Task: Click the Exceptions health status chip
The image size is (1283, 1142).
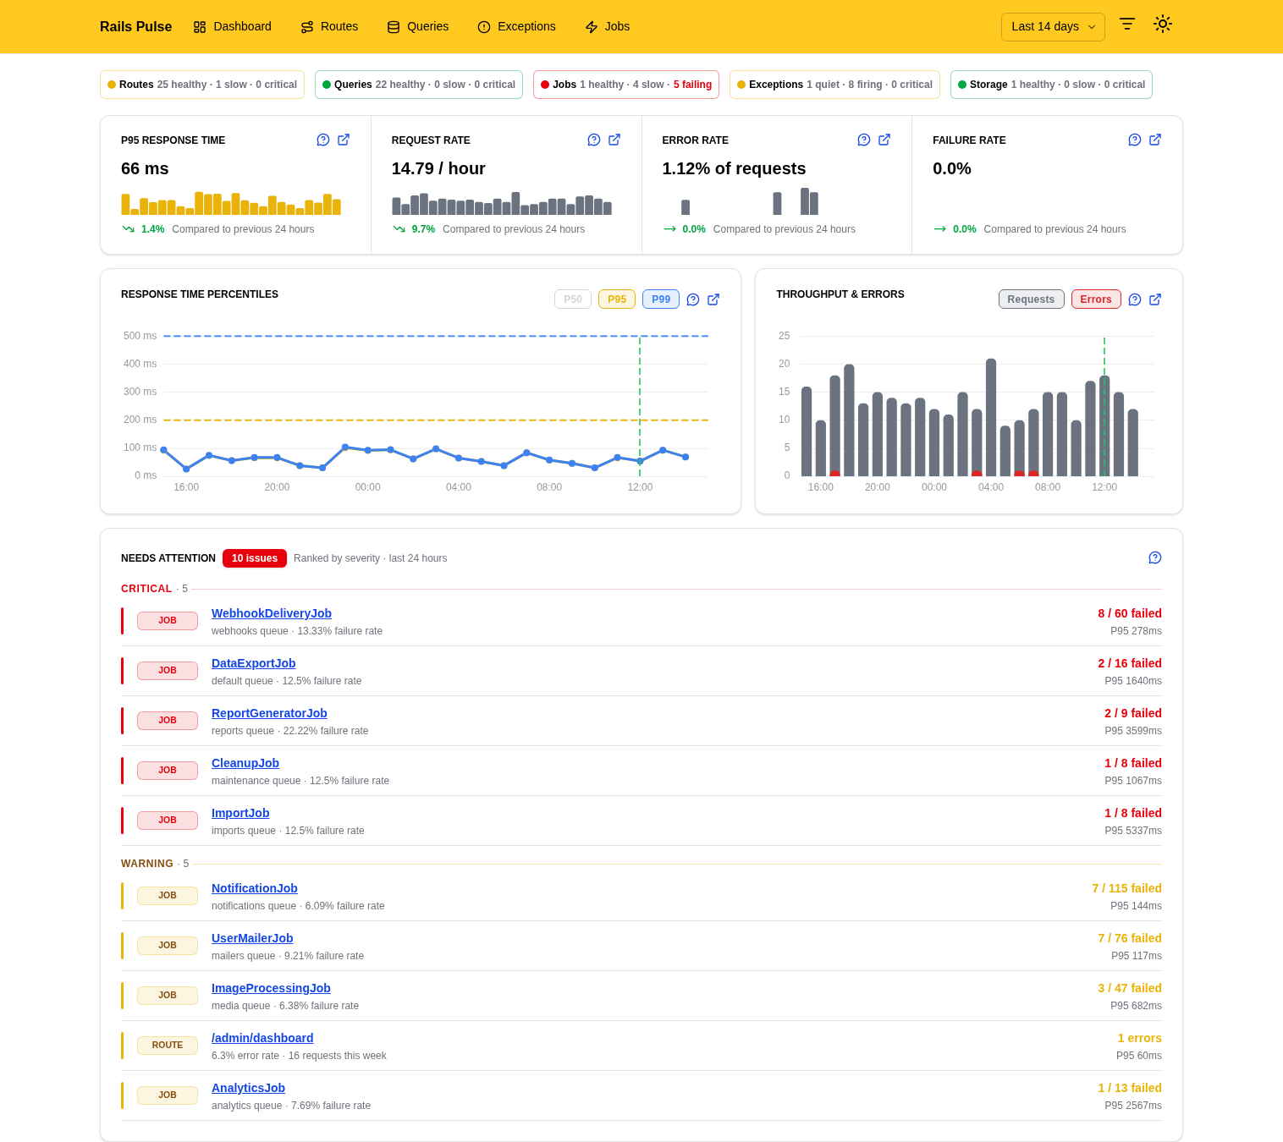Action: tap(834, 85)
